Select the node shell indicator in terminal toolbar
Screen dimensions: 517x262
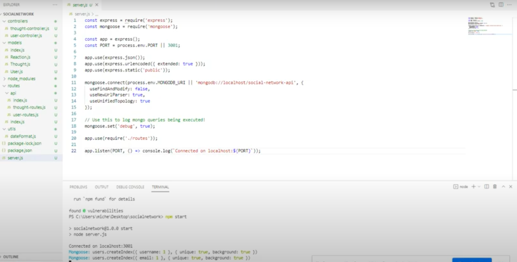pyautogui.click(x=460, y=187)
